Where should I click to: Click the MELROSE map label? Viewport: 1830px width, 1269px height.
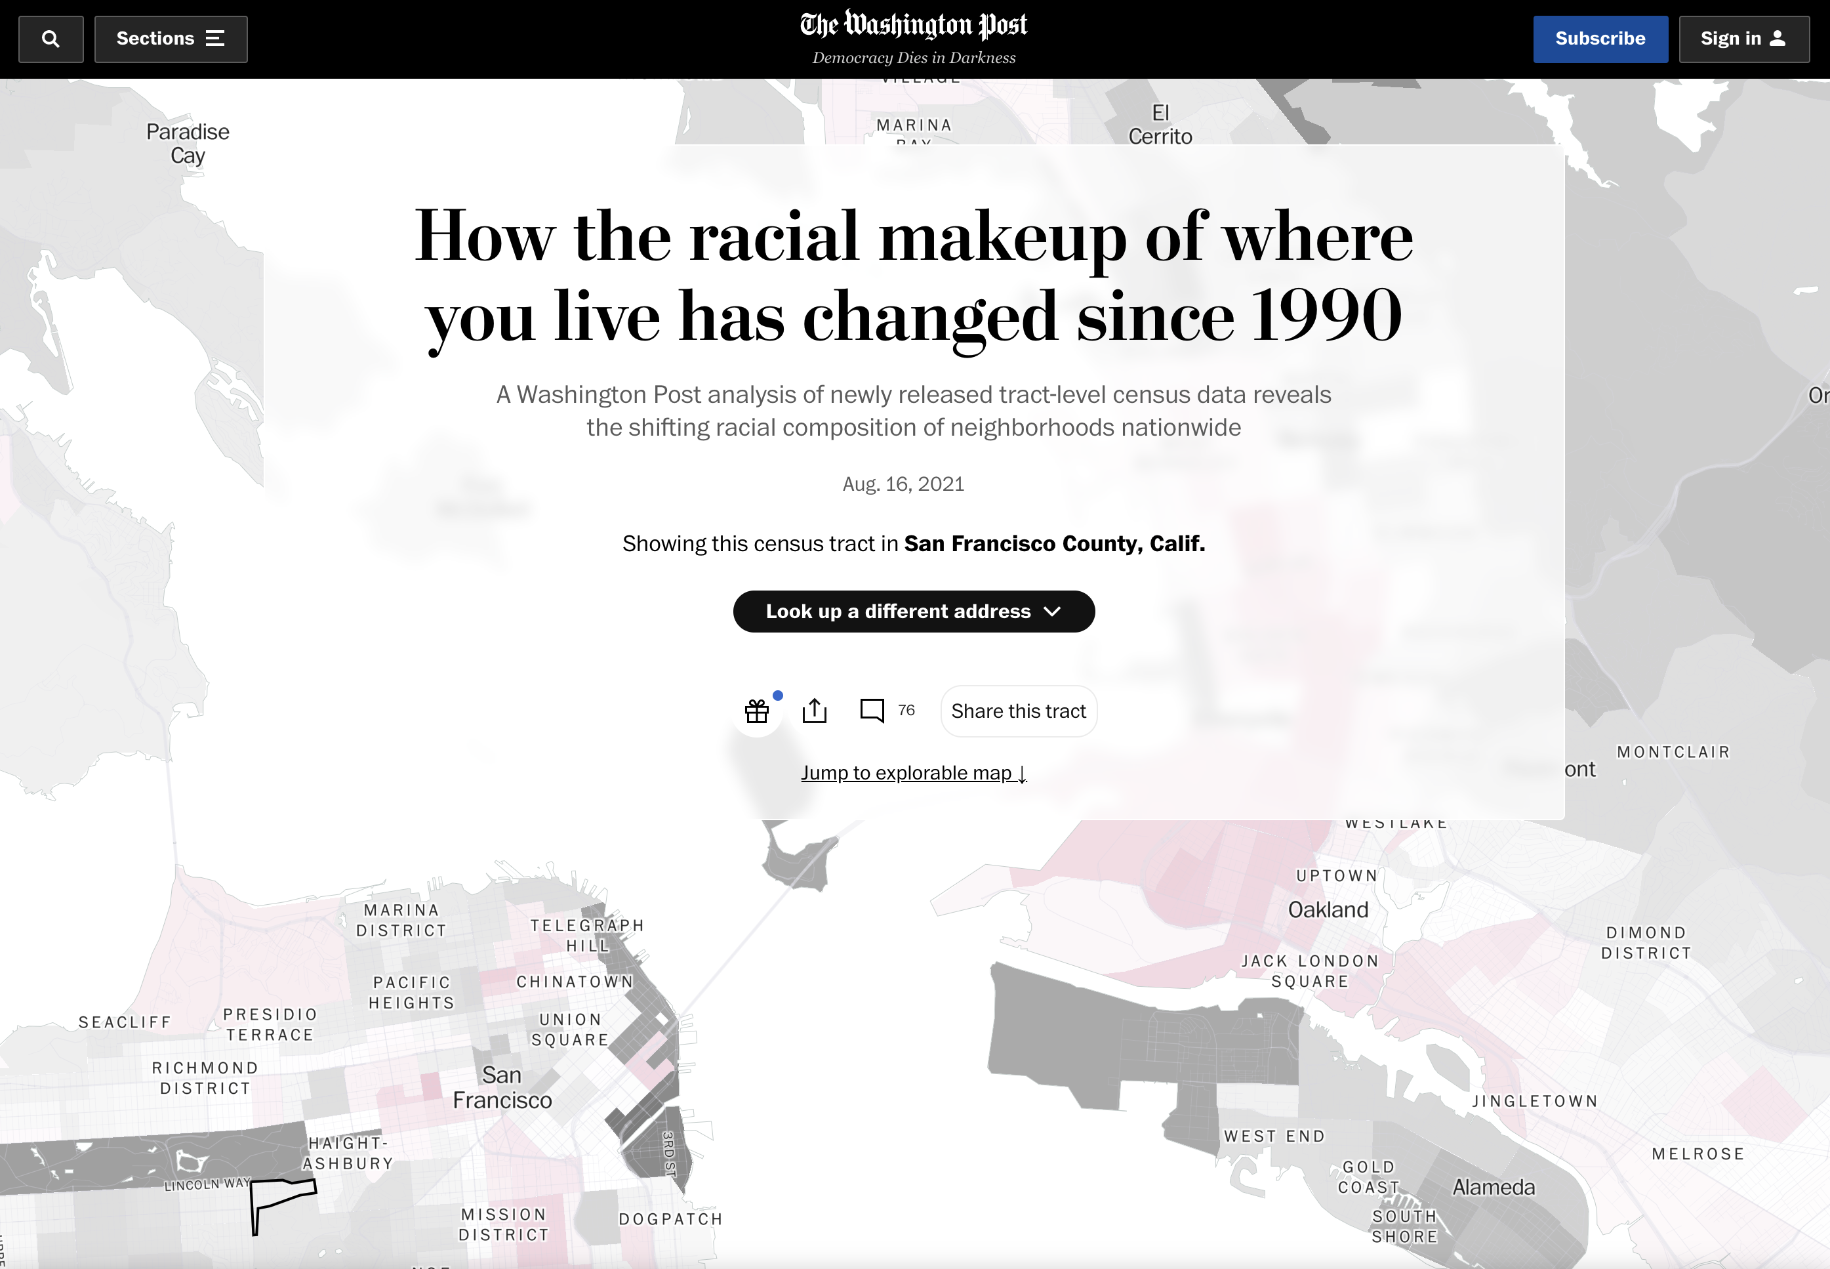tap(1698, 1155)
